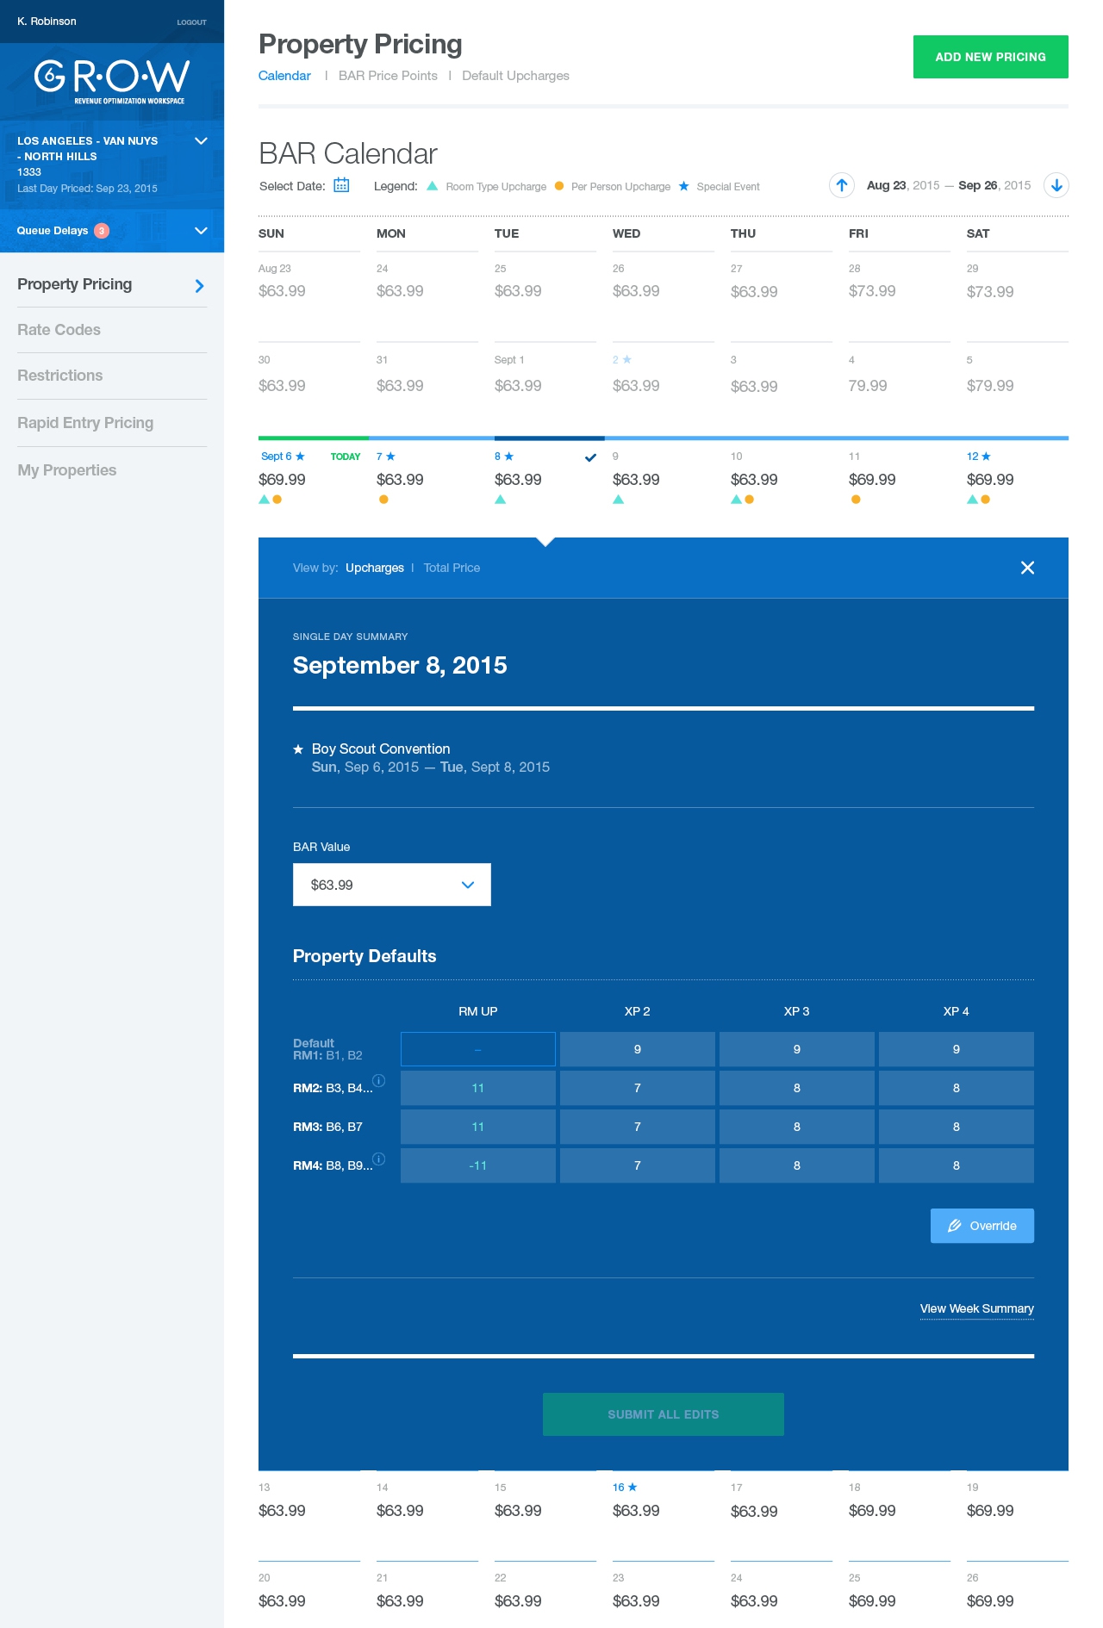Select the RM2 RM UP cell
This screenshot has height=1628, width=1103.
click(x=477, y=1088)
